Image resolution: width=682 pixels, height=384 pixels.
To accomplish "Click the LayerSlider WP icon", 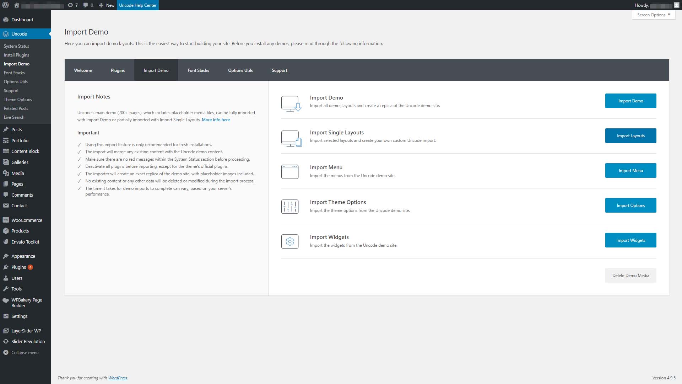I will click(6, 331).
